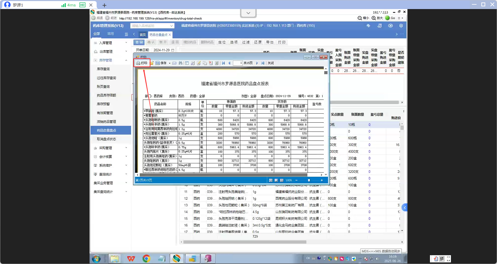
Task: Increase preview zoom with plus button
Action: [x=322, y=180]
